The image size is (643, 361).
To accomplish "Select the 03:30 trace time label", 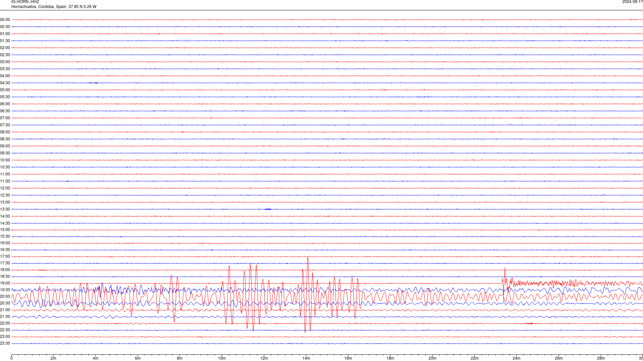I will click(x=5, y=69).
